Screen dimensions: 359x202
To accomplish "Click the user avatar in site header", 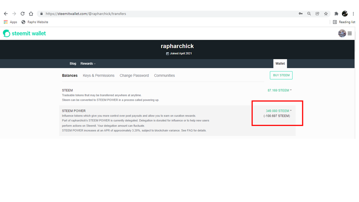I will point(342,34).
